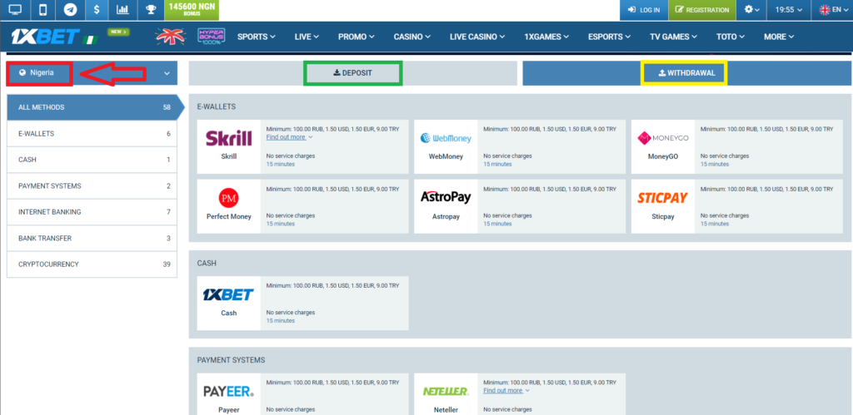Click the Hyper Bonus 1000% icon
This screenshot has width=853, height=415.
pos(212,37)
